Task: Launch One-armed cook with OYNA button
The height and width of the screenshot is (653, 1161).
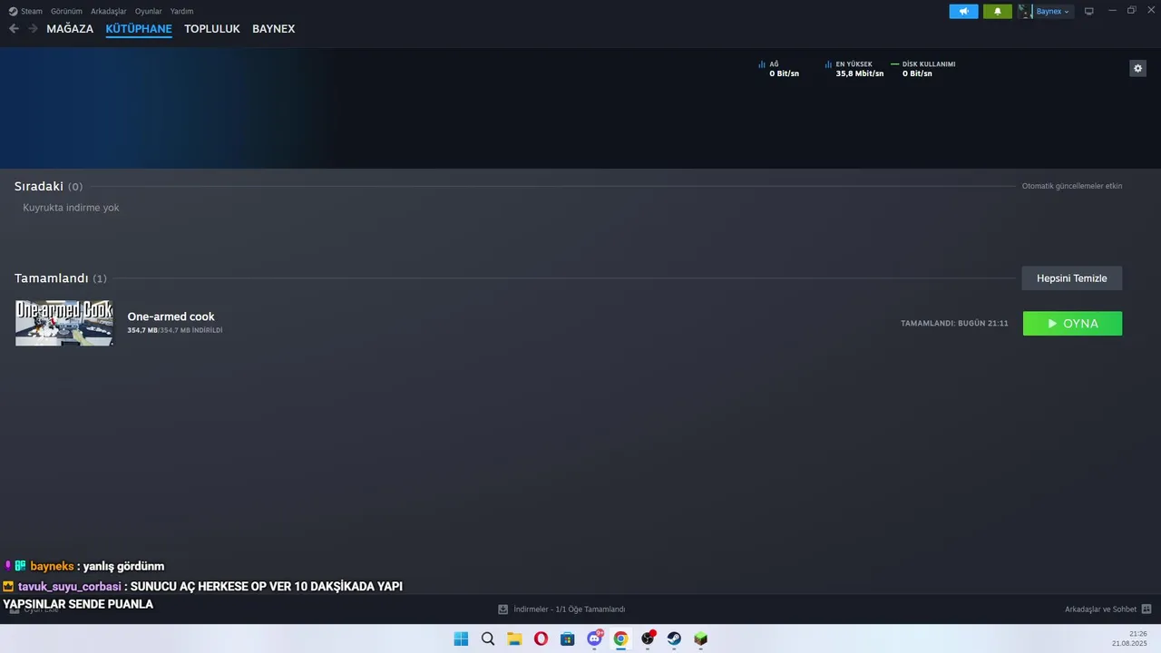Action: click(1072, 324)
